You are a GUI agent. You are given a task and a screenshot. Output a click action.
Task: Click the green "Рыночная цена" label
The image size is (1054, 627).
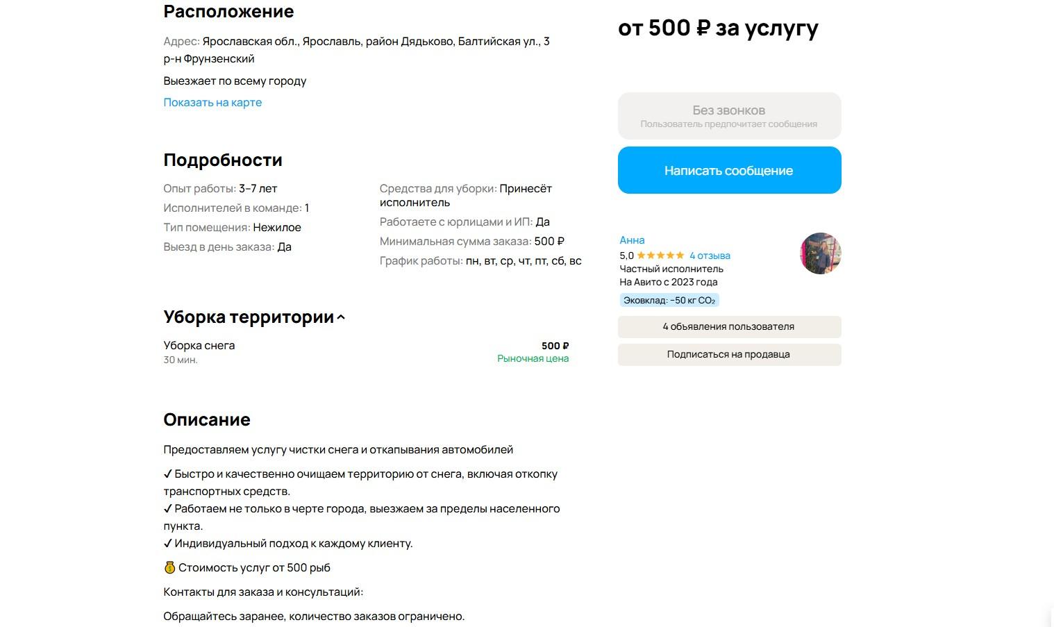click(x=533, y=359)
